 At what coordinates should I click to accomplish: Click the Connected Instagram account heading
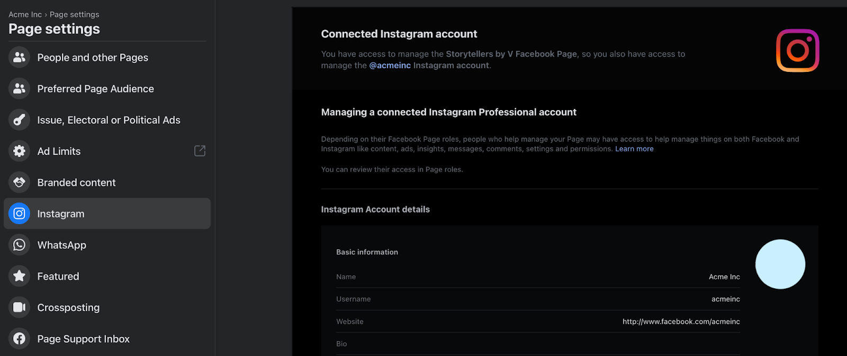point(399,34)
